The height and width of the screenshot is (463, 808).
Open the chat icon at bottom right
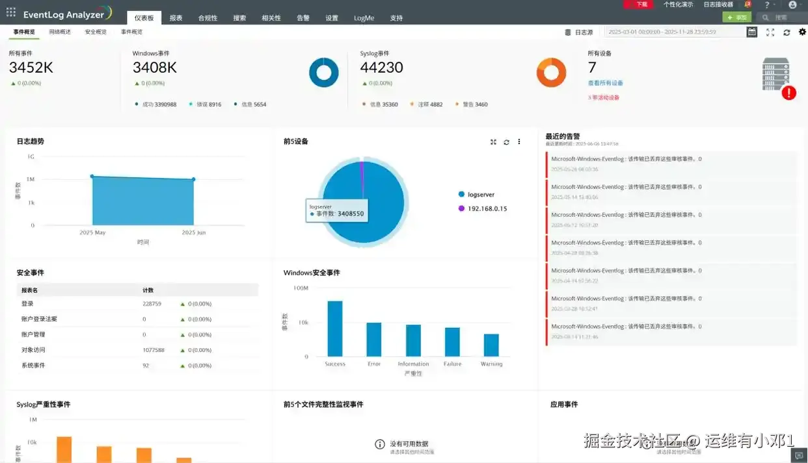tap(799, 457)
